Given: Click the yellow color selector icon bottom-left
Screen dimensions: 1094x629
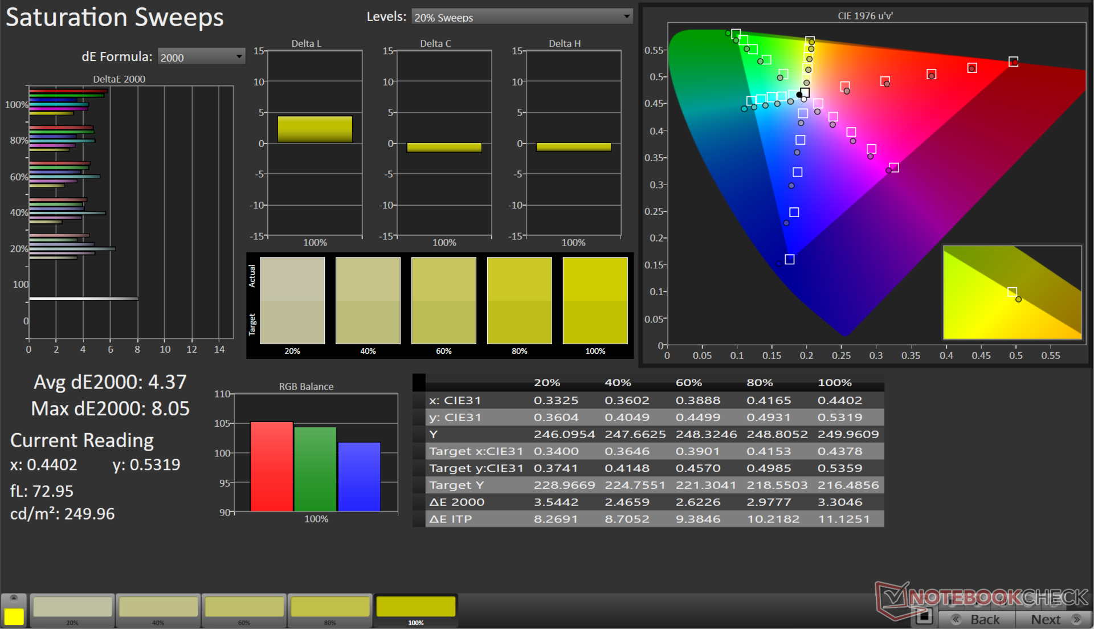Looking at the screenshot, I should [x=14, y=616].
